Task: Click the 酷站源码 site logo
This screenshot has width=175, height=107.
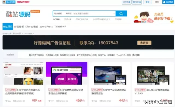Action: pos(18,14)
